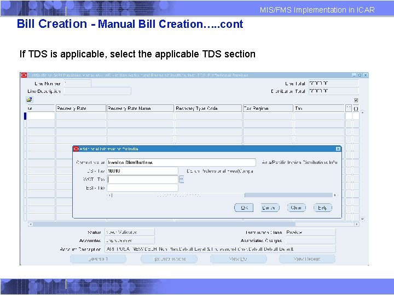394x295 pixels.
Task: Minimize the Distributions window
Action: pyautogui.click(x=354, y=75)
